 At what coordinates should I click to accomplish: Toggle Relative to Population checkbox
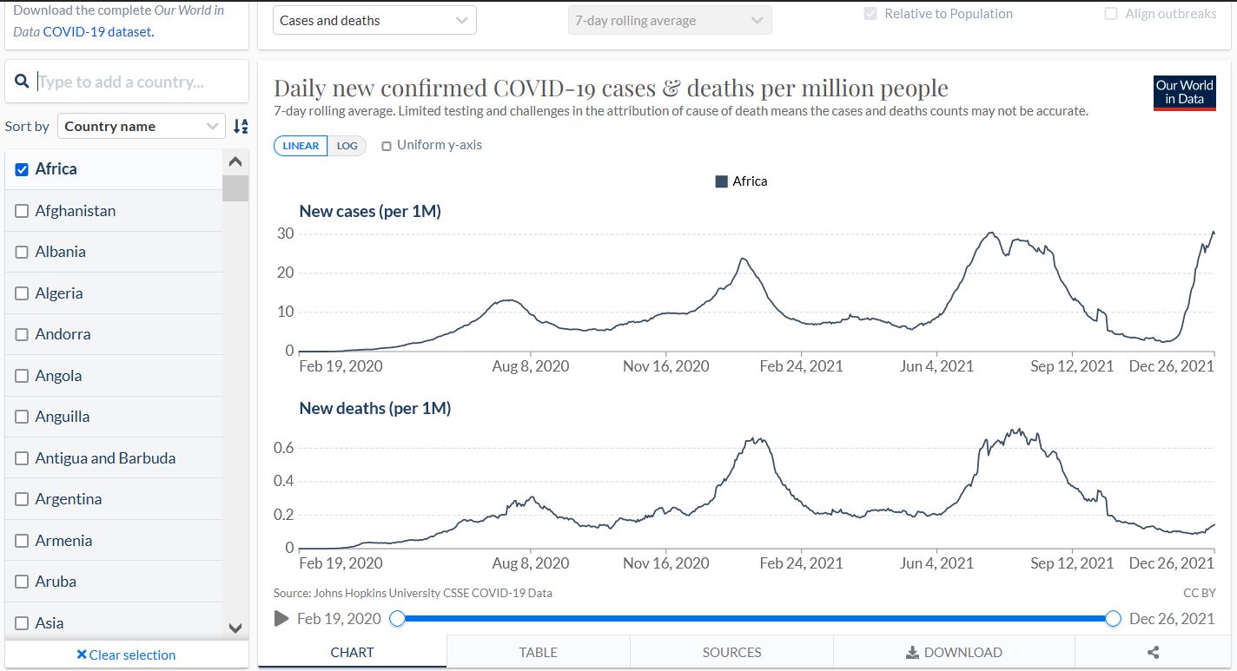(870, 14)
